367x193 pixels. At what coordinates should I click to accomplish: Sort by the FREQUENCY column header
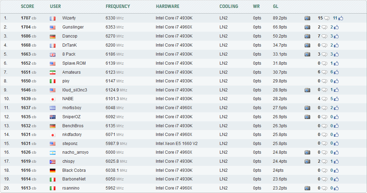[x=118, y=6]
